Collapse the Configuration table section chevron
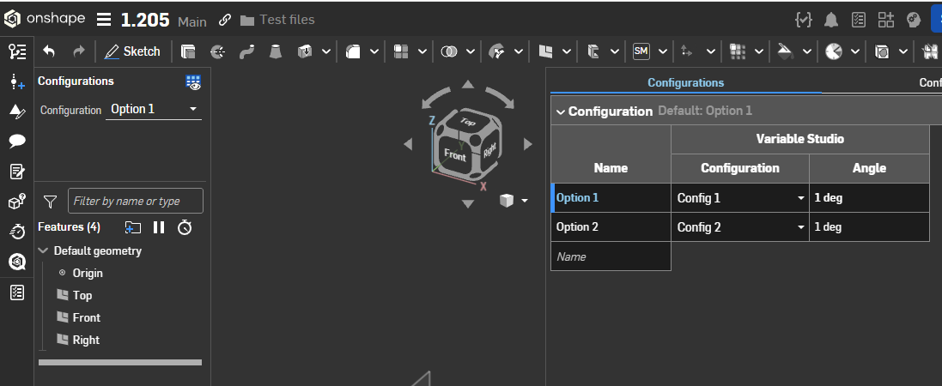The image size is (942, 386). point(561,112)
